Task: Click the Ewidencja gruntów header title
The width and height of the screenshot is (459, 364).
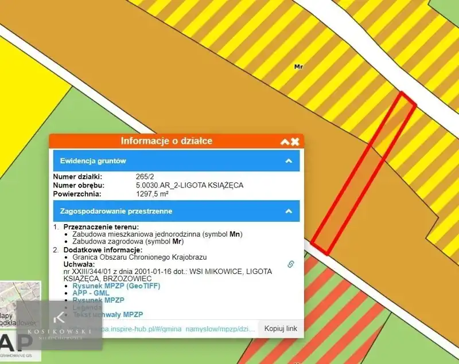Action: point(93,161)
